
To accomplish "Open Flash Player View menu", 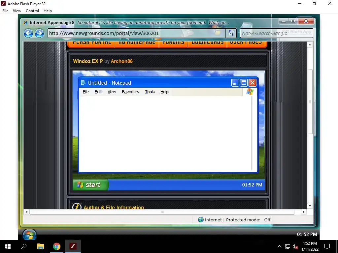I will (17, 11).
